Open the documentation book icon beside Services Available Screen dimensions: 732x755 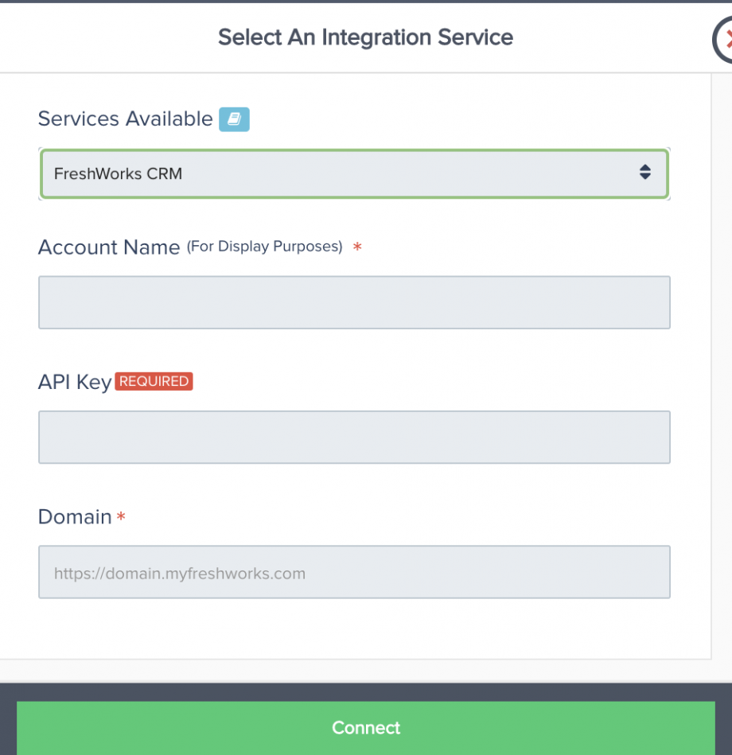point(234,119)
